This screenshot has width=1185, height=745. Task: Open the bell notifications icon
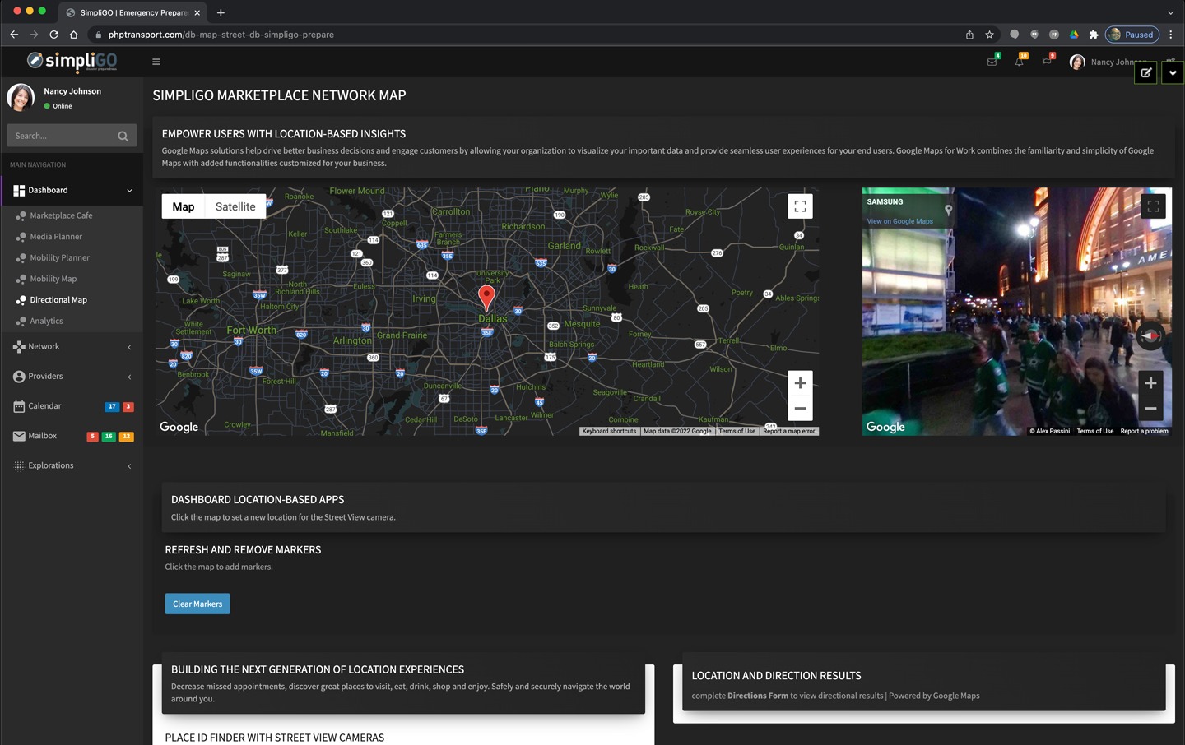coord(1020,62)
